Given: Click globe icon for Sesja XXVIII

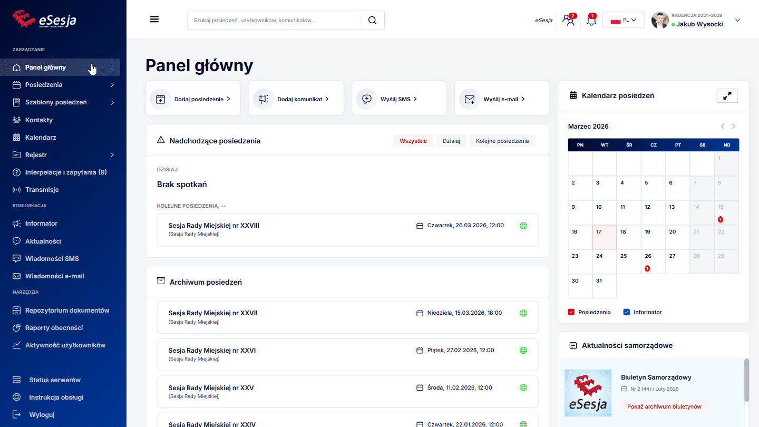Looking at the screenshot, I should [523, 226].
